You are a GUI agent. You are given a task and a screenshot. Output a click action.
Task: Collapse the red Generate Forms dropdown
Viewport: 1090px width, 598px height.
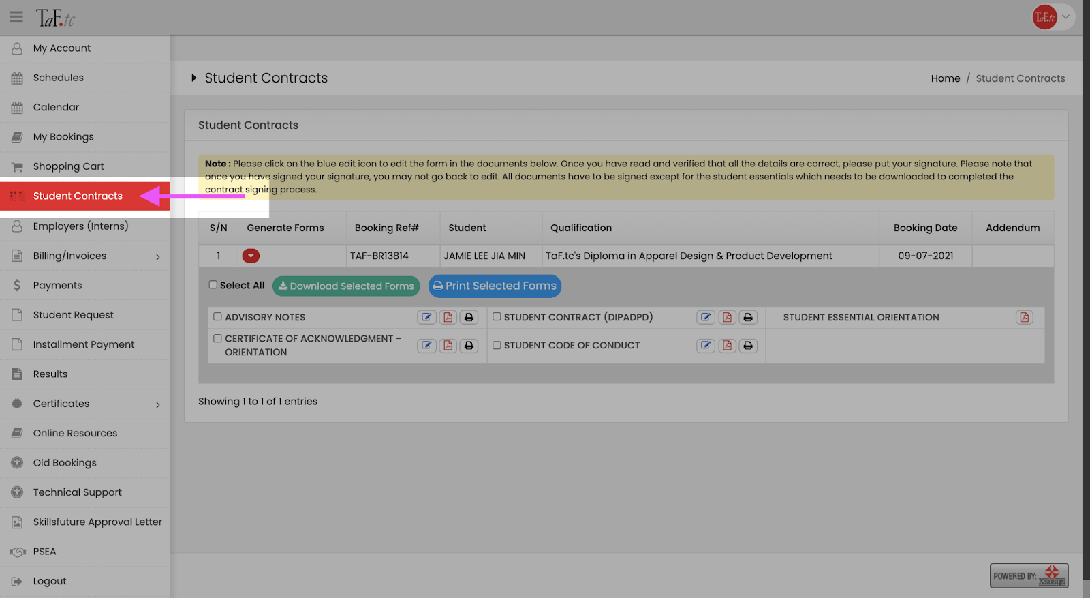point(251,256)
